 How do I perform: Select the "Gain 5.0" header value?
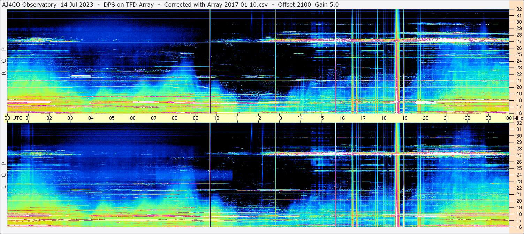pyautogui.click(x=327, y=5)
